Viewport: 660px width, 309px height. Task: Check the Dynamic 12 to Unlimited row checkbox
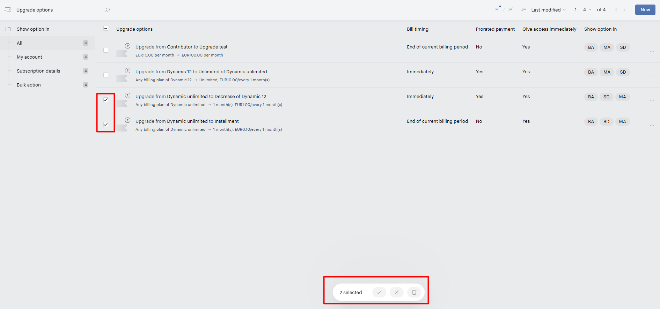[x=106, y=75]
